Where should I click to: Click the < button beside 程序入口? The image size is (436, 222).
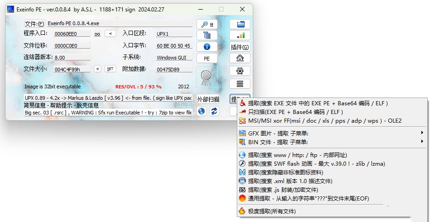pos(110,33)
